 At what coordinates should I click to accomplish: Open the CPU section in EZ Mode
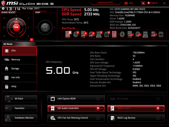[x=19, y=51]
